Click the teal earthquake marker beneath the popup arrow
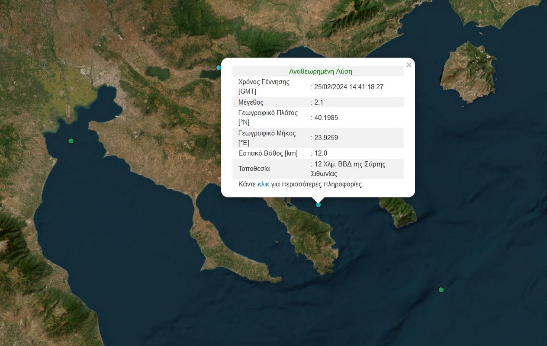547x346 pixels. [319, 205]
